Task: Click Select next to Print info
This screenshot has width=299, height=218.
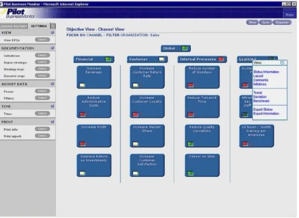Action: (42, 129)
